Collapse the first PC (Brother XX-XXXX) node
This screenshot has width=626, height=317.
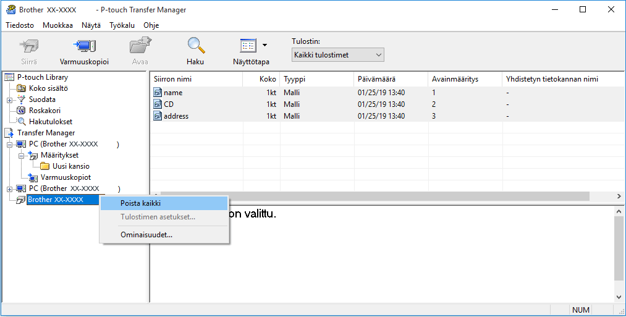[x=10, y=144]
